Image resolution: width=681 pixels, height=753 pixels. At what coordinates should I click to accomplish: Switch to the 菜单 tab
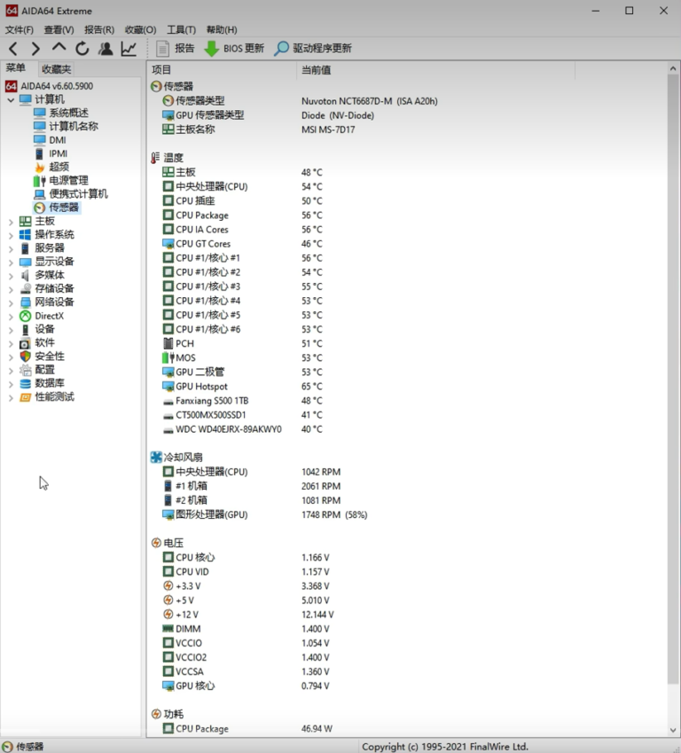click(15, 68)
